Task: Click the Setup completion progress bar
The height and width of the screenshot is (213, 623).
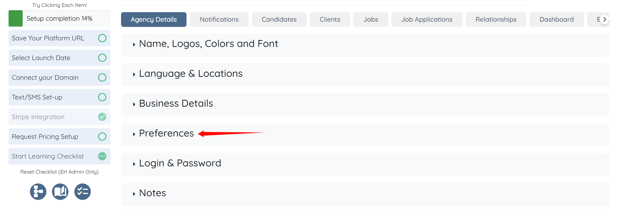Action: pos(60,18)
